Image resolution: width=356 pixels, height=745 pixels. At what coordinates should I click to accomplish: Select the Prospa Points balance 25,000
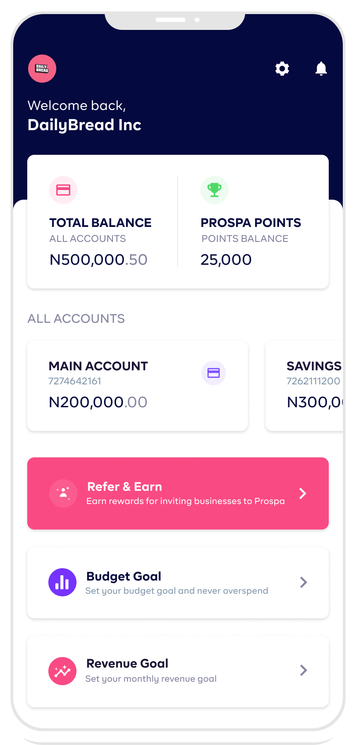pos(226,259)
